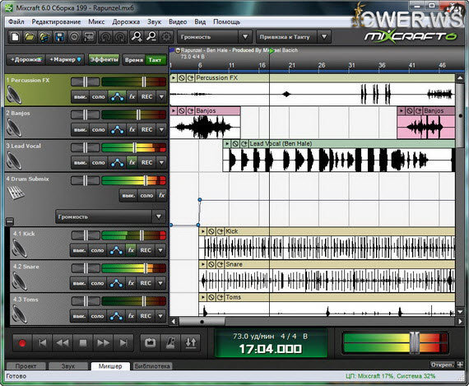Adjust the Lead Vocal volume slider
The width and height of the screenshot is (469, 386).
pos(135,147)
